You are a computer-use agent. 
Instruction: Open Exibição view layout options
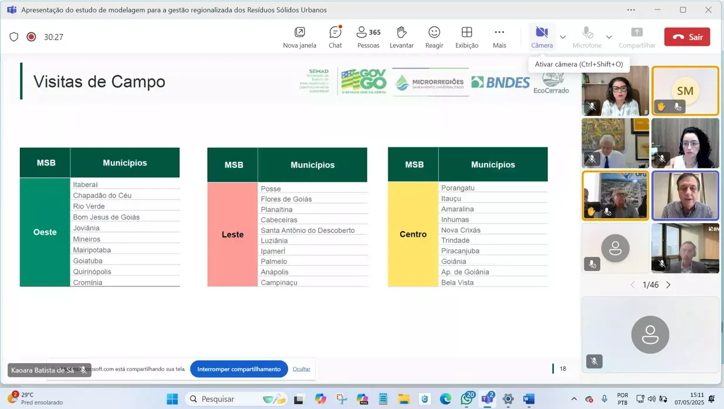click(466, 37)
